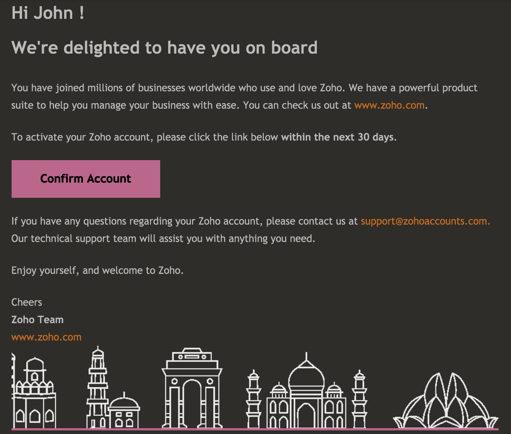This screenshot has width=511, height=434.
Task: Click 'Our technical support team will assist' sentence
Action: click(163, 239)
